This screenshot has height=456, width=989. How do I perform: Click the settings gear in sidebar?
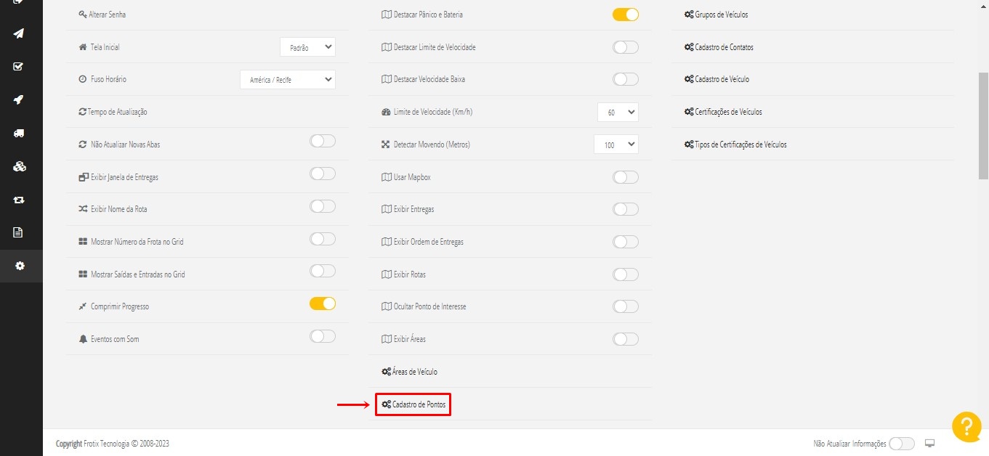coord(20,266)
